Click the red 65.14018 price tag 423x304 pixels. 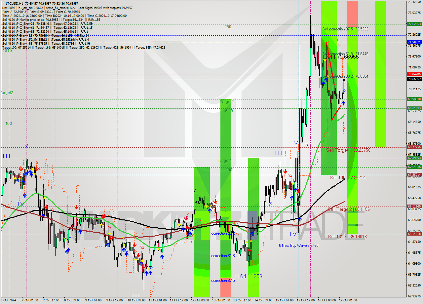pyautogui.click(x=414, y=234)
